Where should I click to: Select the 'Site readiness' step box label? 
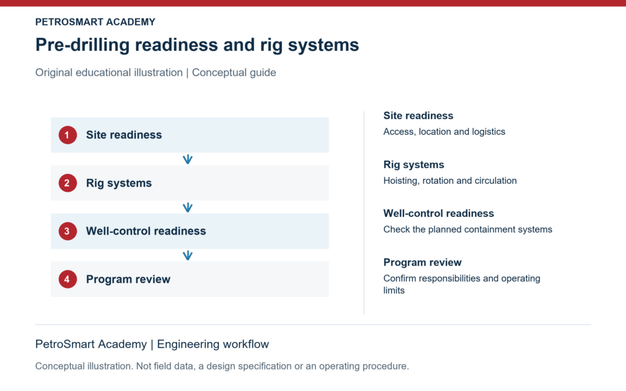tap(123, 135)
